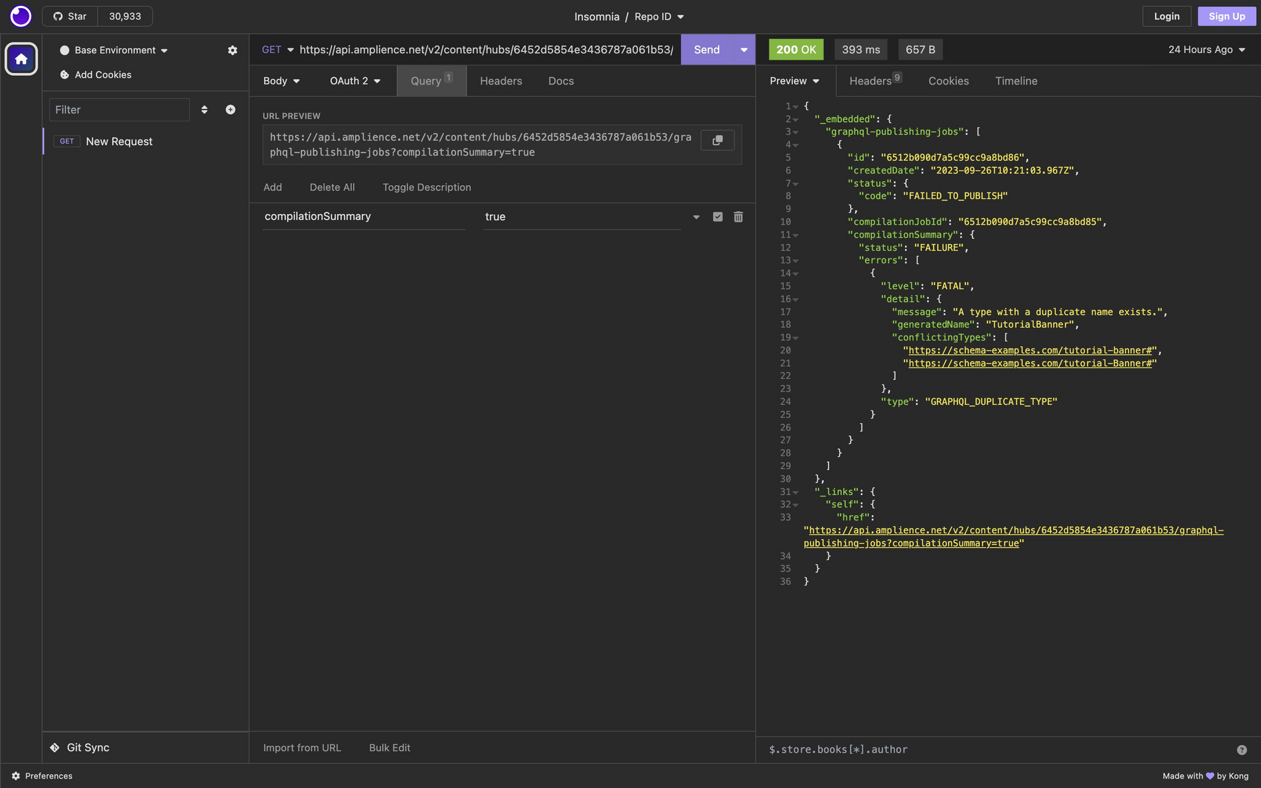The image size is (1261, 788).
Task: Click the compilationSummary name field
Action: pos(364,217)
